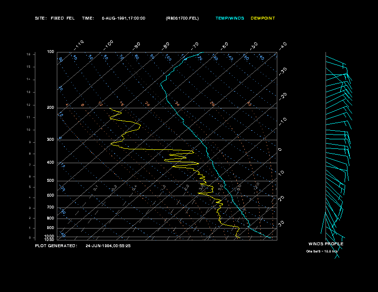Click the 'SITE: FIXED FEL' header text
Screen dimensions: 378x292
click(55, 18)
